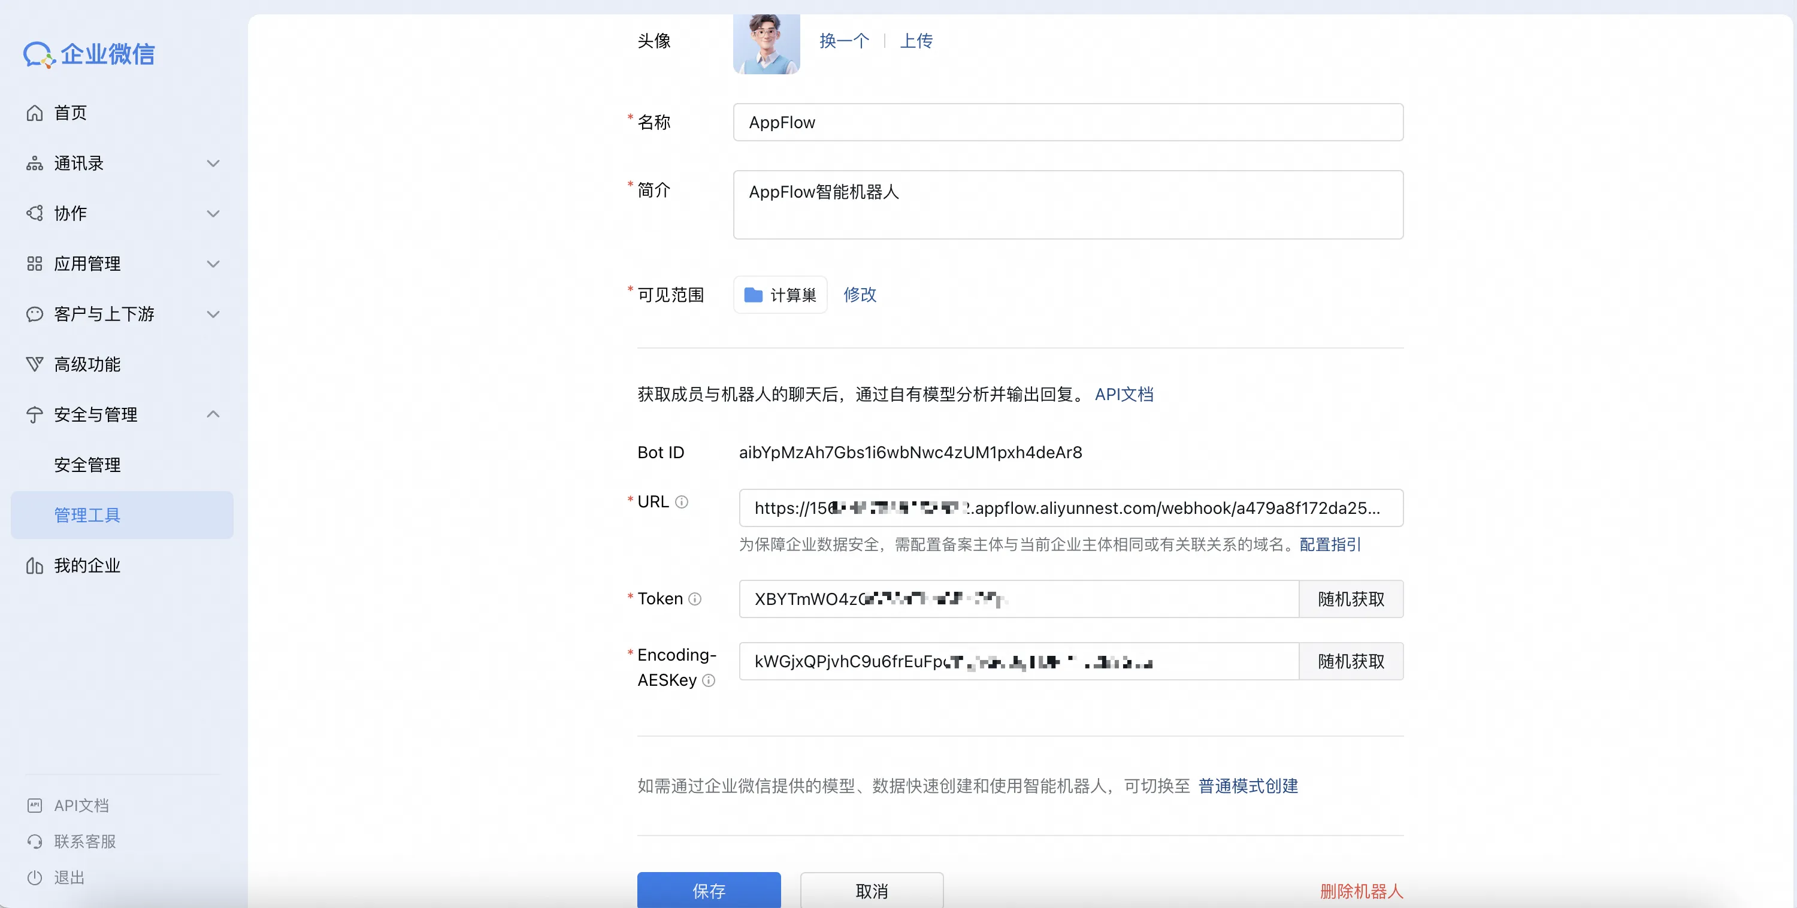Click the 首页 home icon
Viewport: 1797px width, 908px height.
click(35, 112)
